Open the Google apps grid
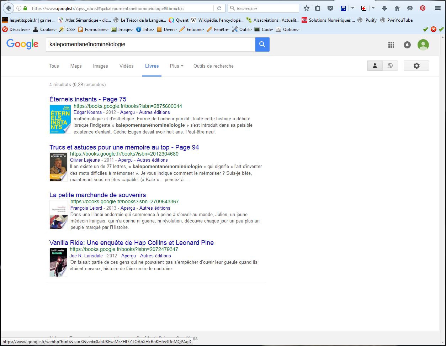Viewport: 446px width, 346px height. click(x=391, y=44)
